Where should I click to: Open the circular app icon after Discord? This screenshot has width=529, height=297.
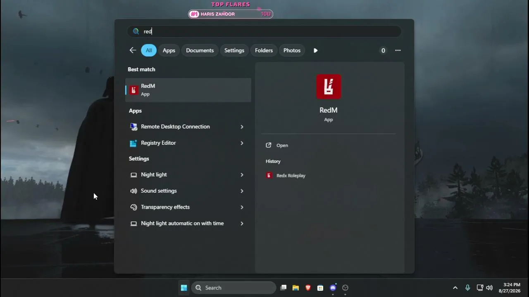coord(346,288)
